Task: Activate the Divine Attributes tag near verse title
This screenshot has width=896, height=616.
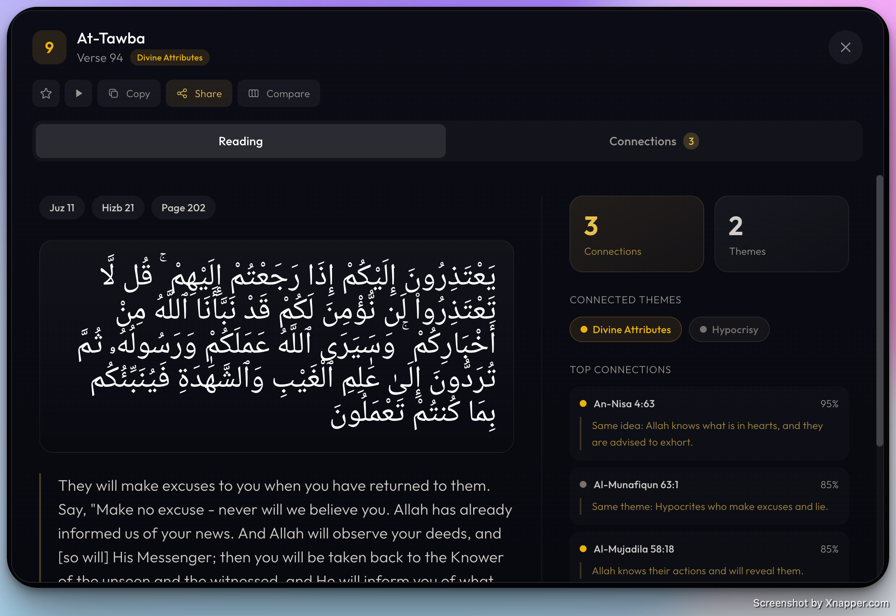Action: pyautogui.click(x=170, y=58)
